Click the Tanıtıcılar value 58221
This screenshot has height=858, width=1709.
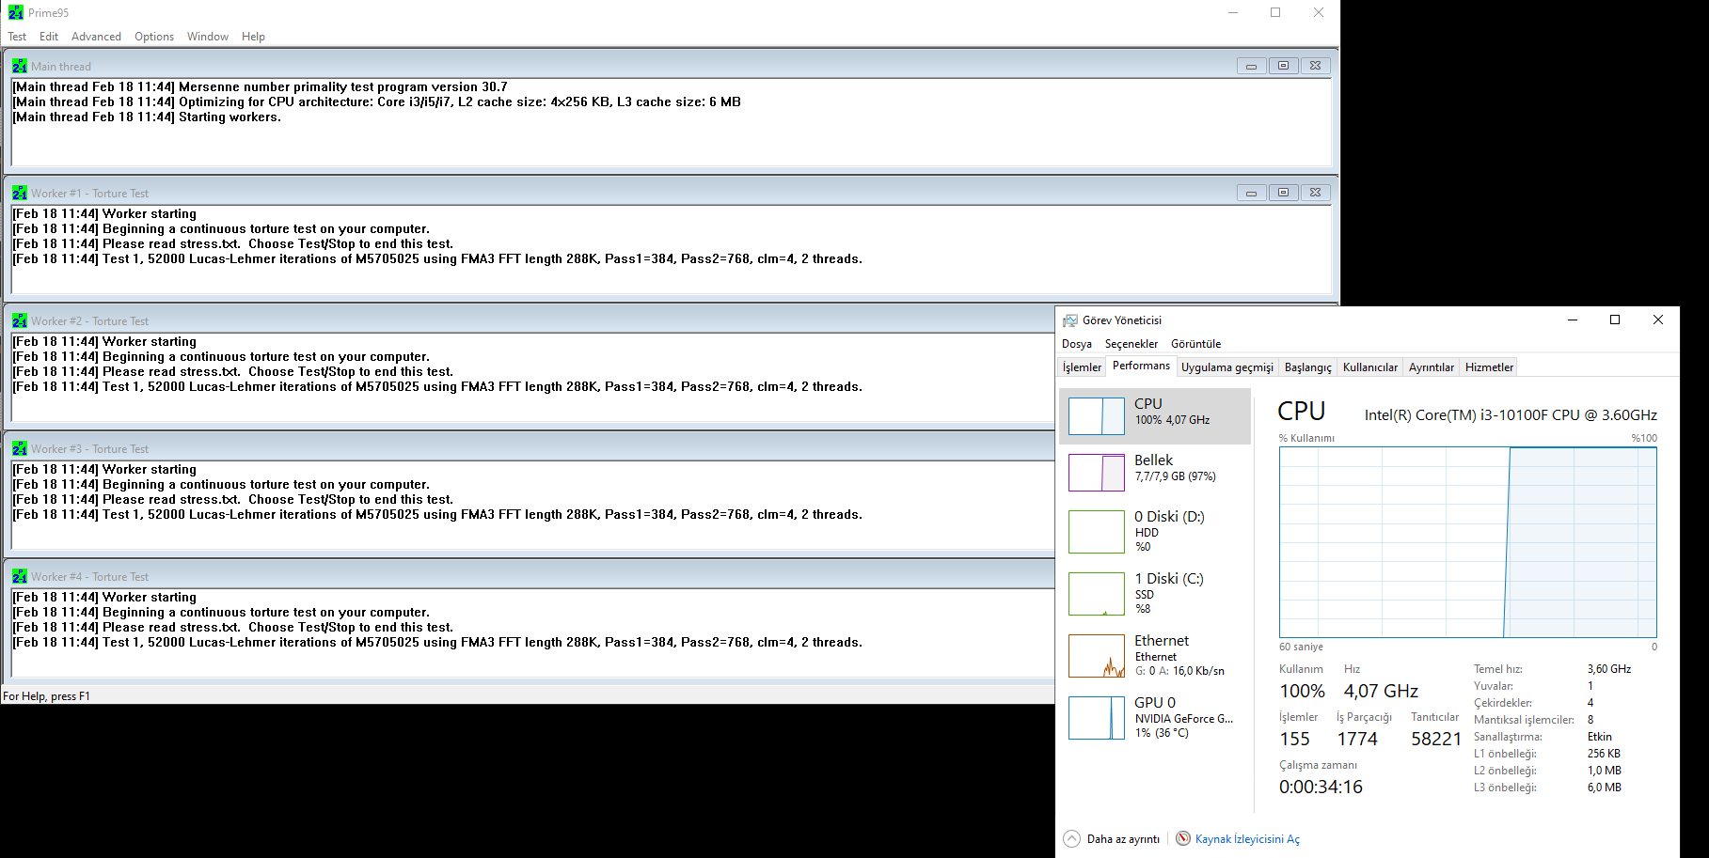pyautogui.click(x=1436, y=739)
